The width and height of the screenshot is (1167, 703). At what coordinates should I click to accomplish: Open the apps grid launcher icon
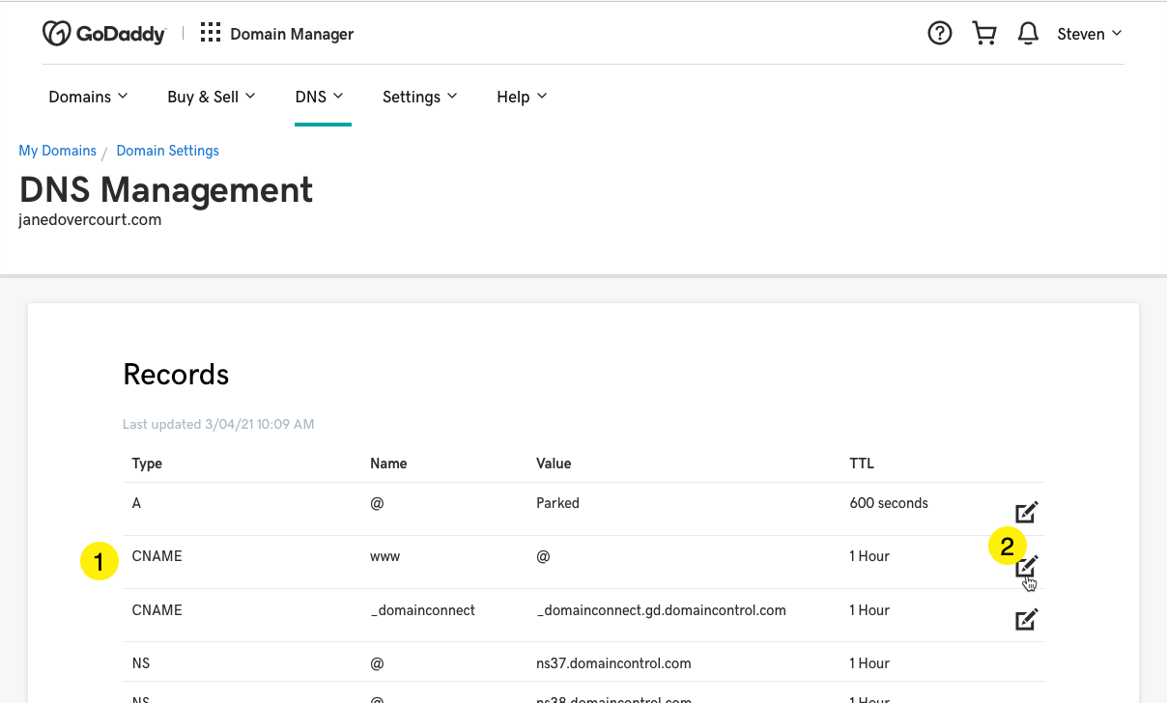[210, 34]
